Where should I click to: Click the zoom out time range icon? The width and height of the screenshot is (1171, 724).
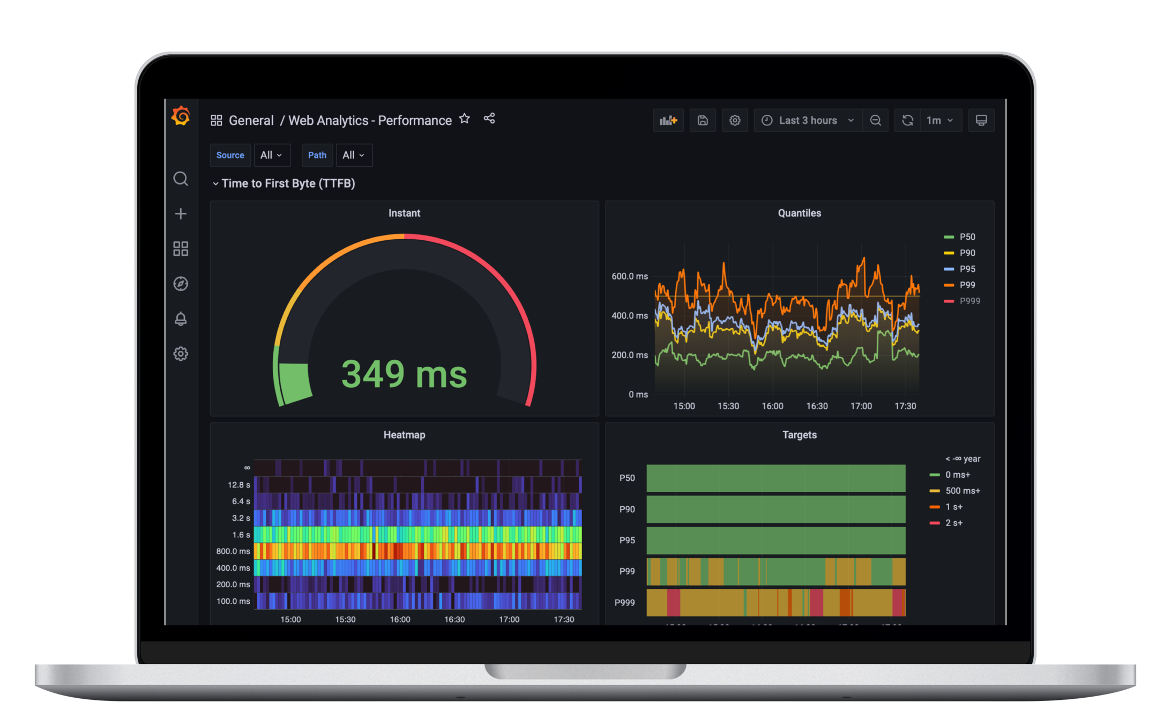coord(875,121)
